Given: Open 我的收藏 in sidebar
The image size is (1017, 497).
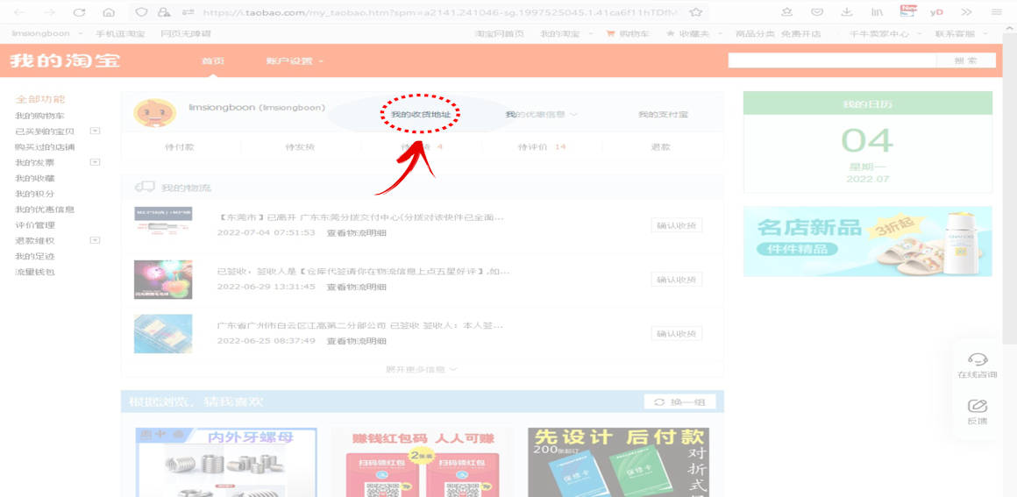Looking at the screenshot, I should pyautogui.click(x=35, y=178).
